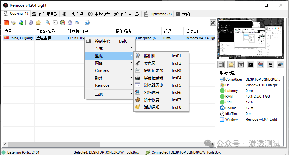Click the 操作系统 column header
Image resolution: width=289 pixels, height=155 pixels.
(137, 31)
